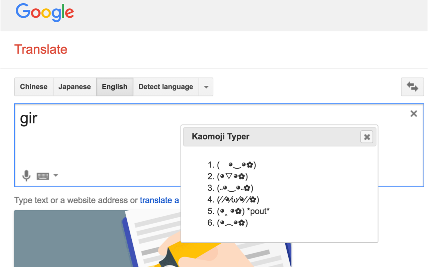This screenshot has width=428, height=267.
Task: Select English as source language
Action: pyautogui.click(x=115, y=87)
